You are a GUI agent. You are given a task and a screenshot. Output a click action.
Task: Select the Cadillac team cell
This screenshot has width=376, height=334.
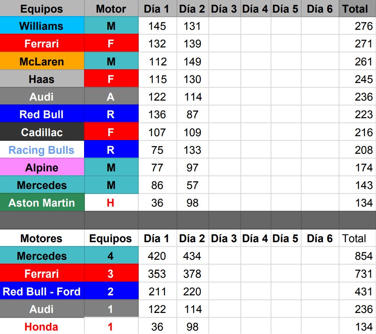coord(42,132)
